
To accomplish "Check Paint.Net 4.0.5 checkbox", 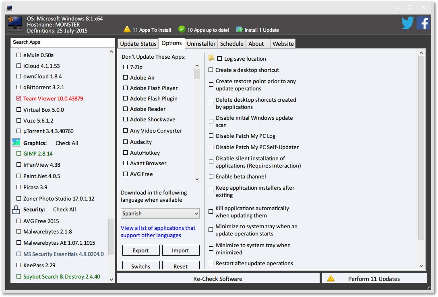I will [19, 176].
